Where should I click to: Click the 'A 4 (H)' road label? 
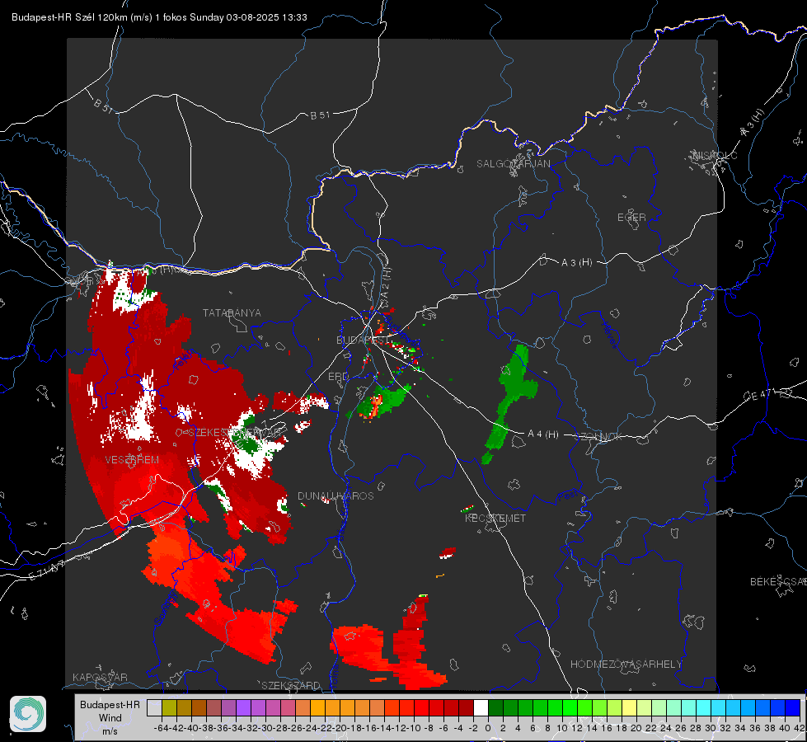pyautogui.click(x=543, y=434)
